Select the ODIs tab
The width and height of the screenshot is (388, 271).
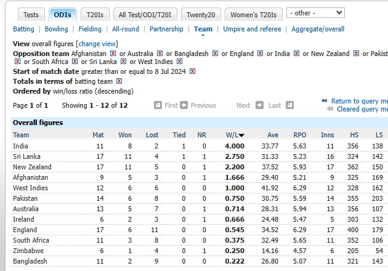[x=63, y=15]
